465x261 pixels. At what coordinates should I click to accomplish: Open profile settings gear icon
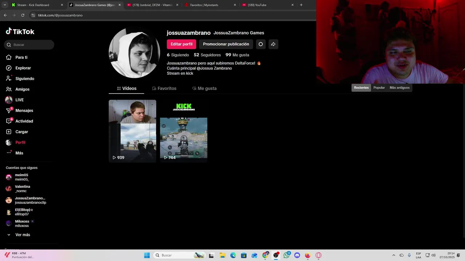pyautogui.click(x=260, y=44)
